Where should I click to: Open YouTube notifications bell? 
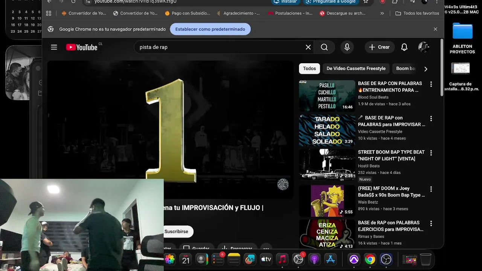pyautogui.click(x=404, y=47)
